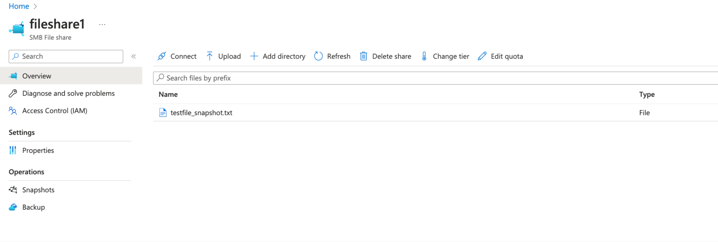718x242 pixels.
Task: Click the Delete share trash icon
Action: (x=363, y=56)
